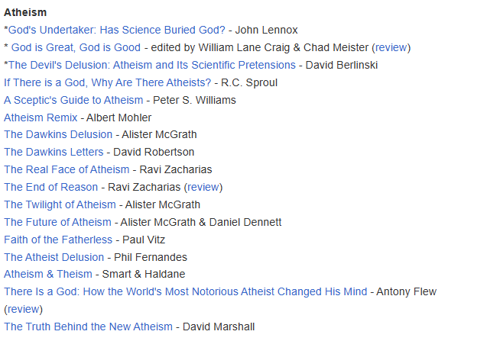The width and height of the screenshot is (487, 341).
Task: Open review link for God is Great
Action: pos(391,47)
